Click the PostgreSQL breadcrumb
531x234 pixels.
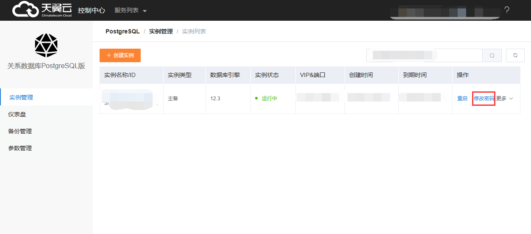coord(122,31)
